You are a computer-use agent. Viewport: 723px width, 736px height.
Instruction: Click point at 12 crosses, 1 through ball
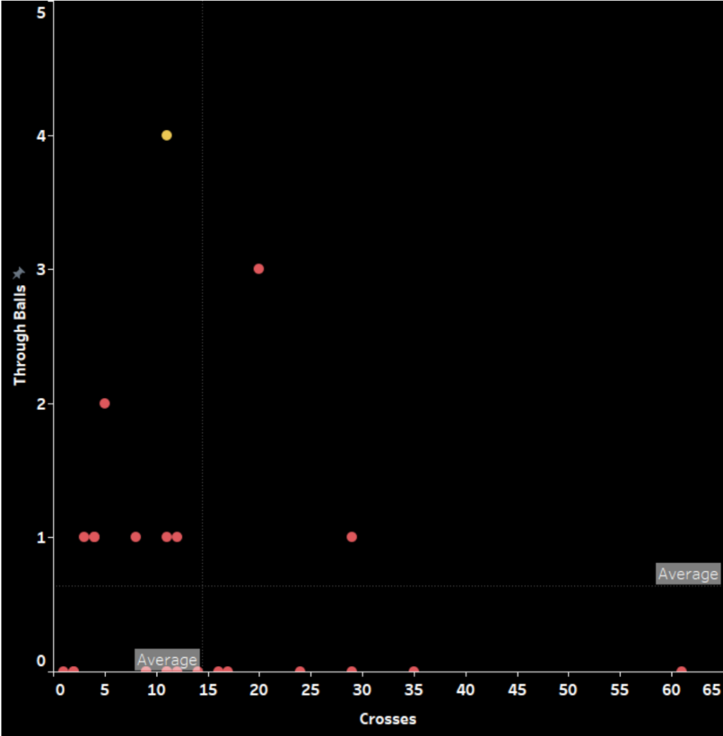pyautogui.click(x=177, y=537)
